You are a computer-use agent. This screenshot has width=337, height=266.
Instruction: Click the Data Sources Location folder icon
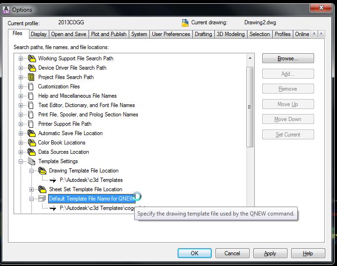point(32,152)
